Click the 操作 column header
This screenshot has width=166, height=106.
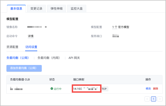tap(148, 79)
